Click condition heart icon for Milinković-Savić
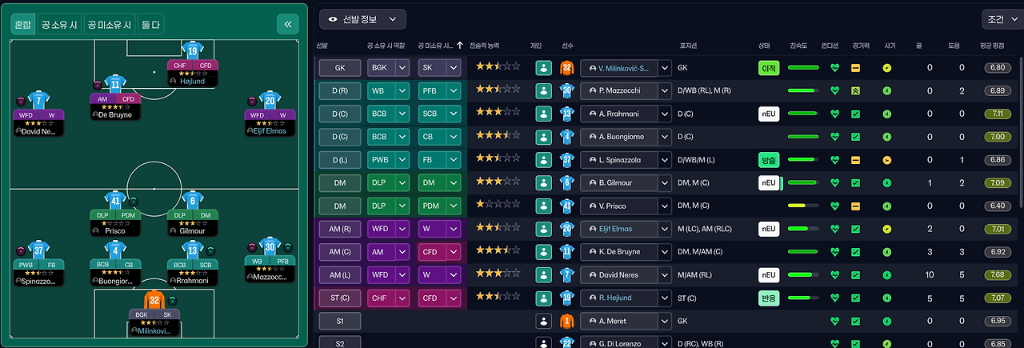This screenshot has height=348, width=1024. [835, 68]
